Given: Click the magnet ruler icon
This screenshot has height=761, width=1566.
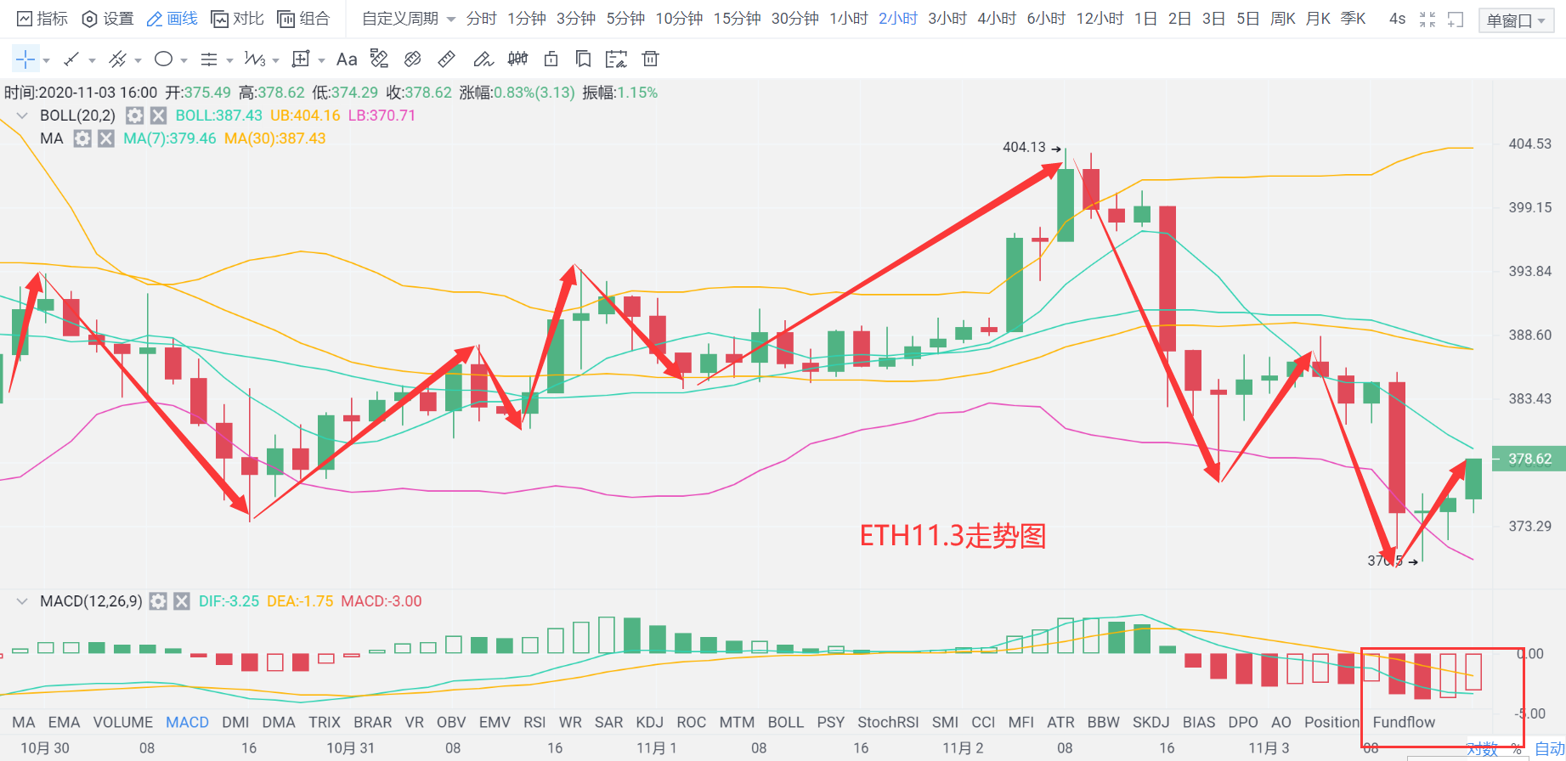Looking at the screenshot, I should 413,59.
